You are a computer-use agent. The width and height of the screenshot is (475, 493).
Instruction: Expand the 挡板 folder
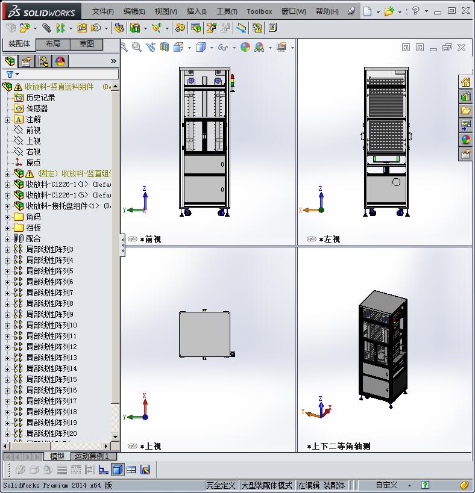click(x=8, y=228)
